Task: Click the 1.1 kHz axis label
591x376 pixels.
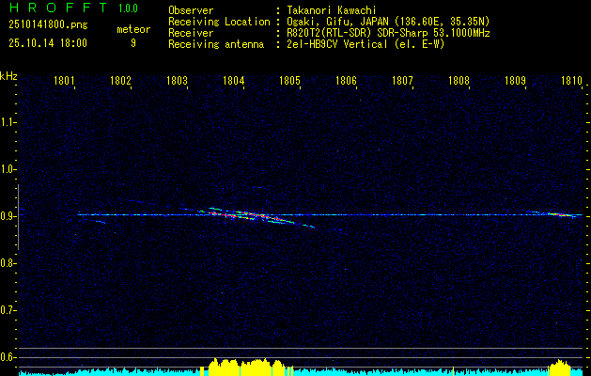Action: coord(8,122)
